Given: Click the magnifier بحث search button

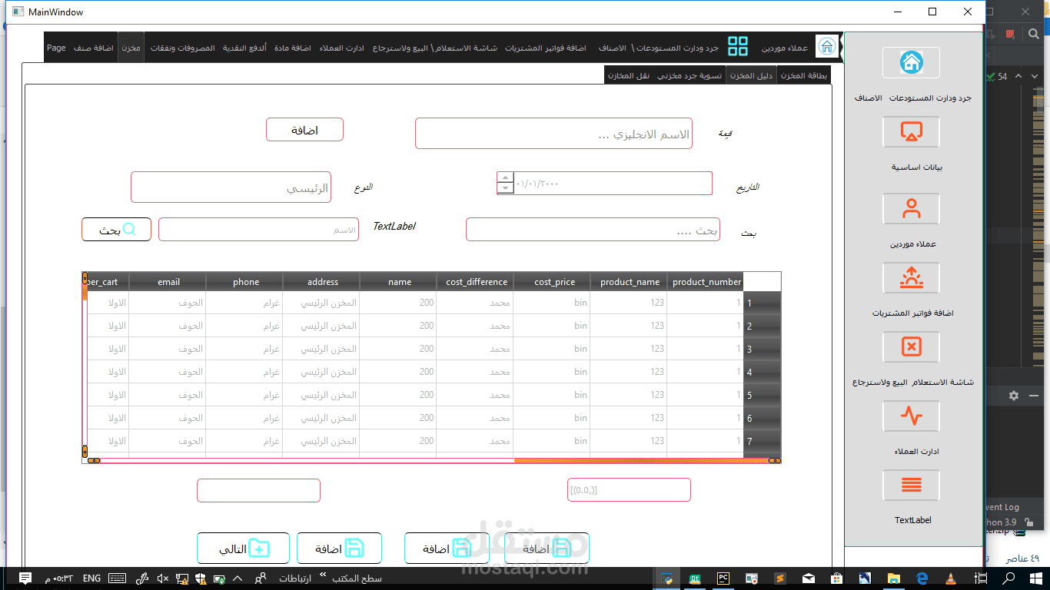Looking at the screenshot, I should click(x=116, y=230).
